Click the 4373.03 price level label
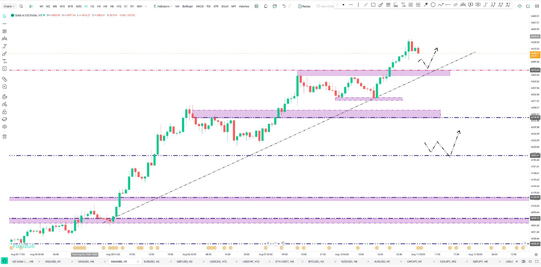This screenshot has width=541, height=267. click(535, 70)
